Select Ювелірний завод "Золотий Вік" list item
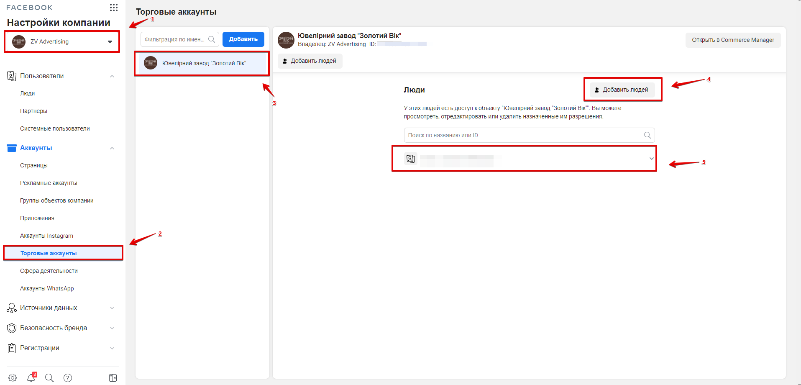The image size is (801, 385). point(204,63)
